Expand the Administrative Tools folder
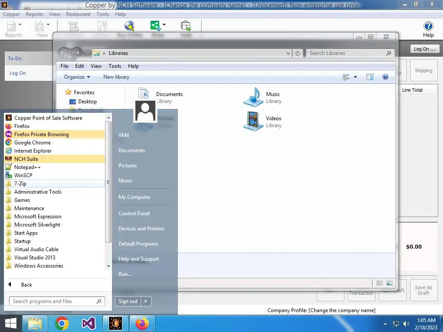Screen dimensions: 443x332 click(55, 192)
